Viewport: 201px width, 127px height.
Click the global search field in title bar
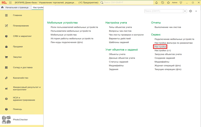[x=125, y=2]
